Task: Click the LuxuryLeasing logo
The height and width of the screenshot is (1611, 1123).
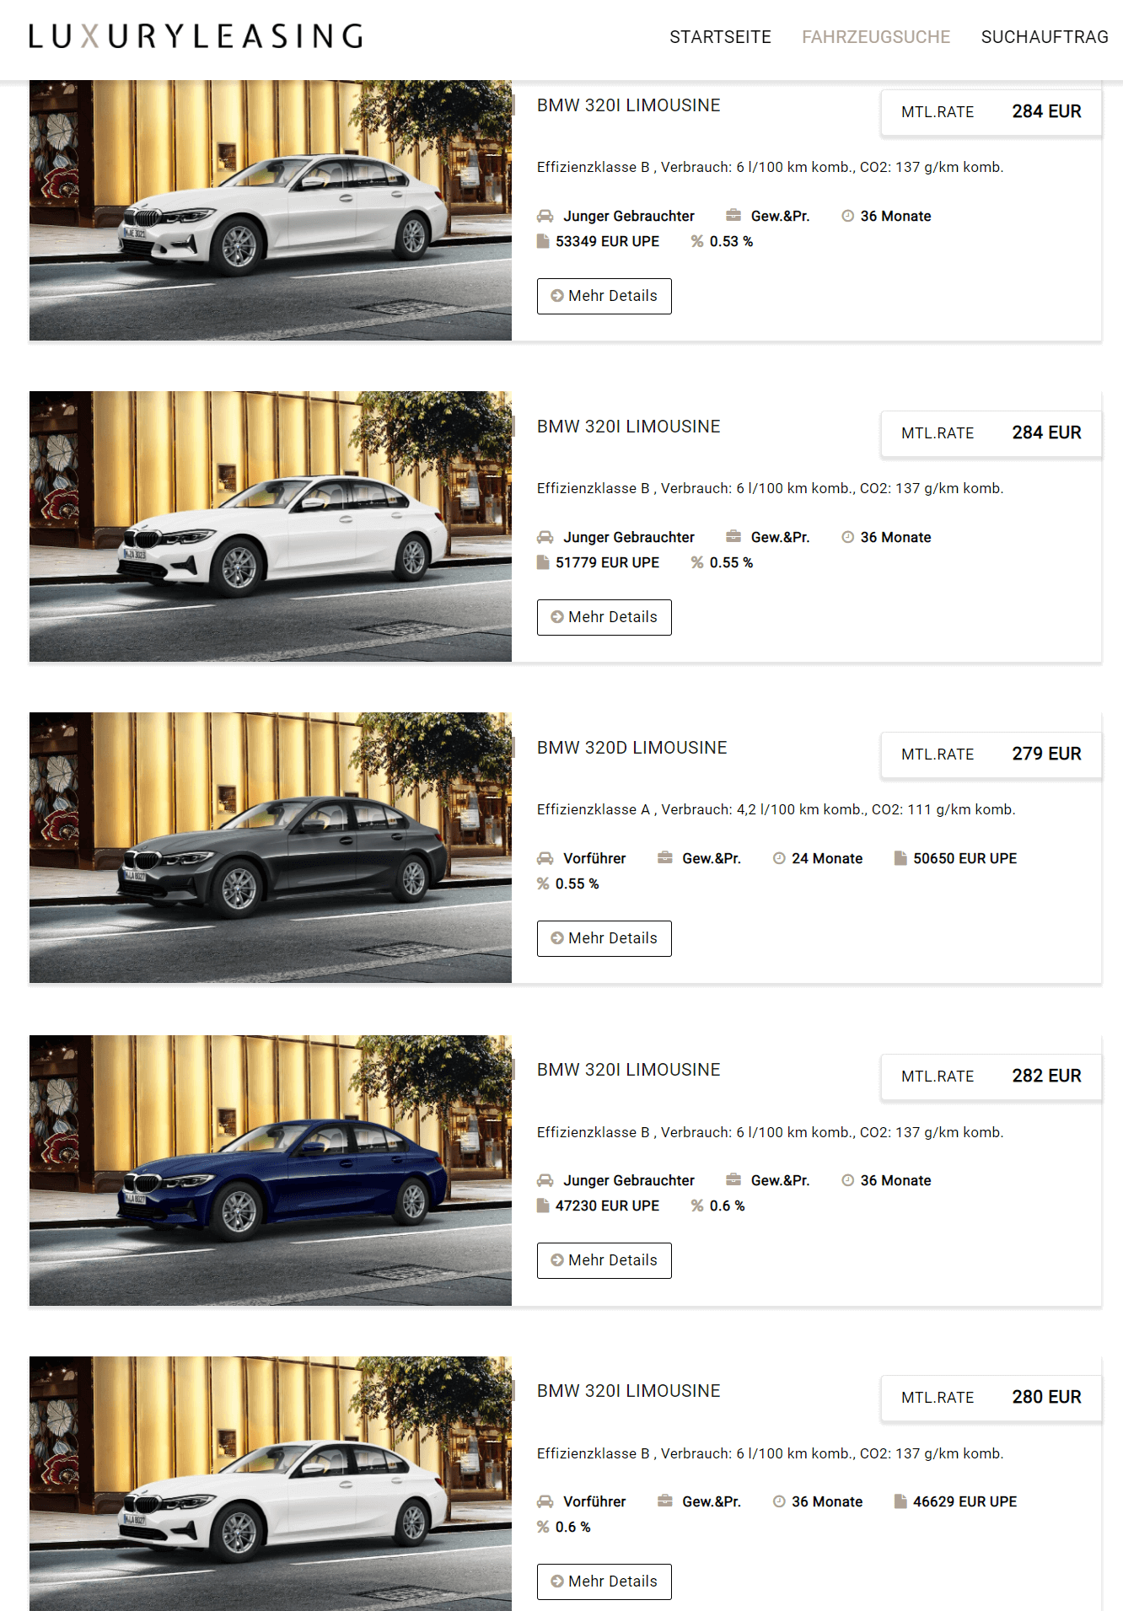Action: (196, 36)
